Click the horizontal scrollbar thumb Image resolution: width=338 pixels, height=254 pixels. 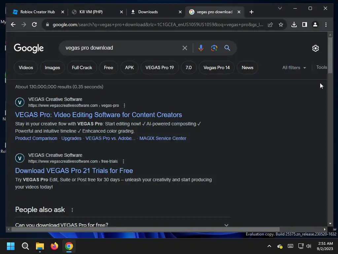tap(145, 230)
